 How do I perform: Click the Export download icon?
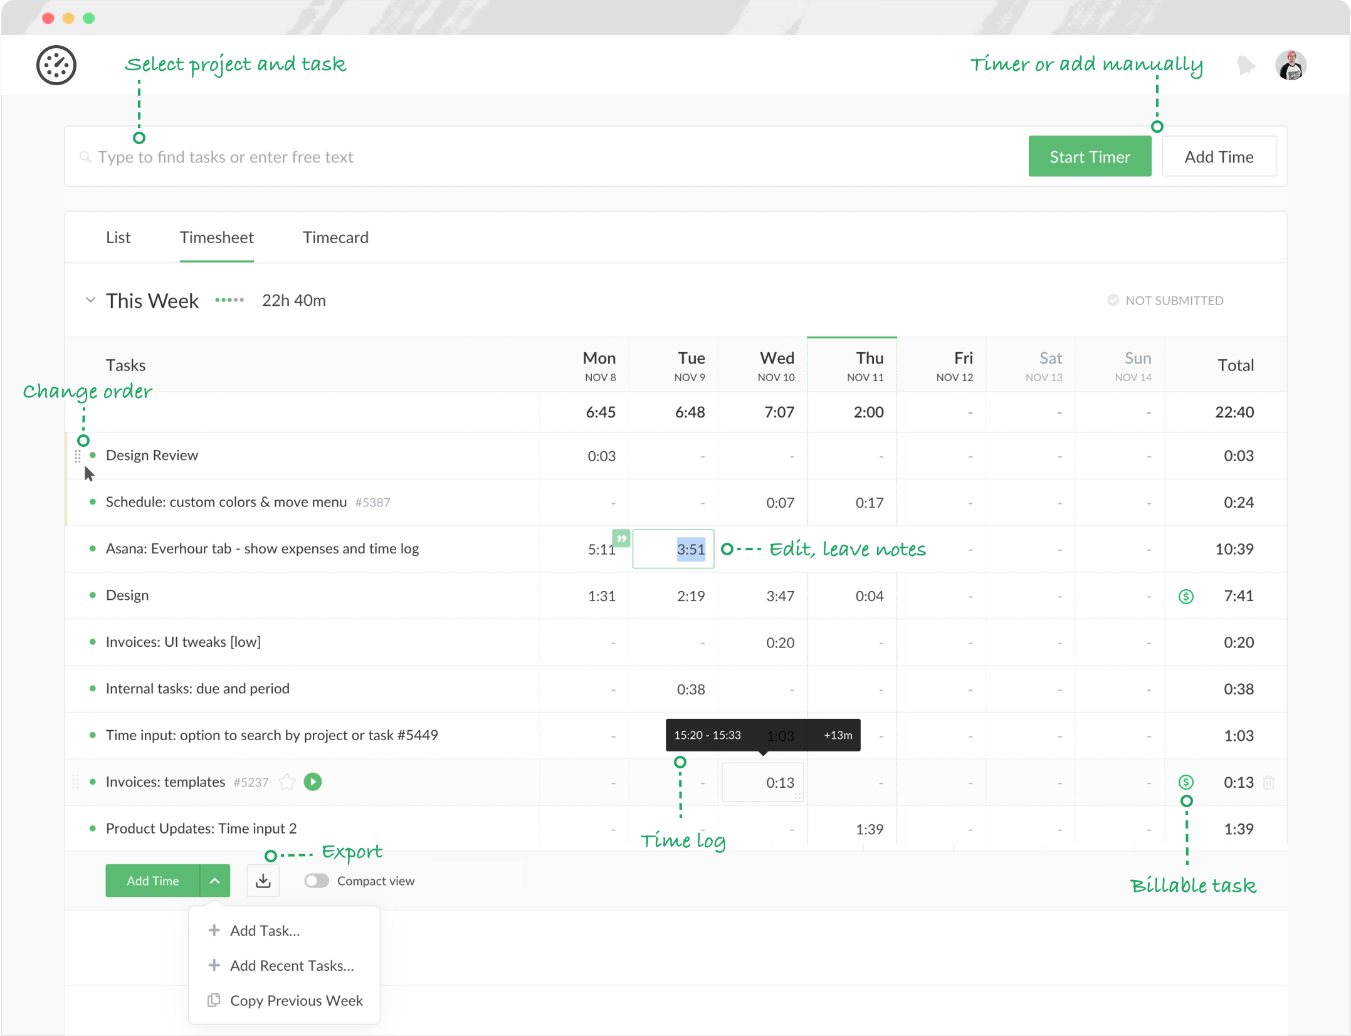pos(263,880)
